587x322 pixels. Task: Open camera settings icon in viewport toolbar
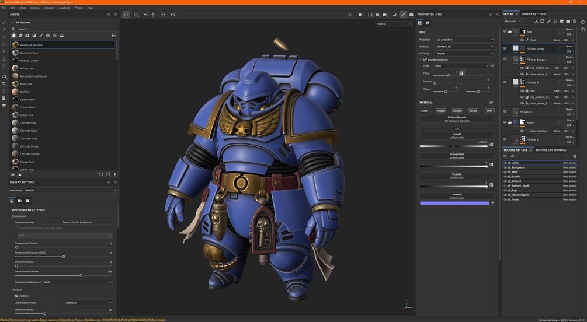pos(385,15)
